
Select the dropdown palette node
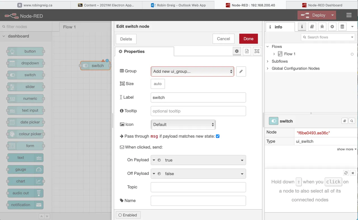[25, 63]
